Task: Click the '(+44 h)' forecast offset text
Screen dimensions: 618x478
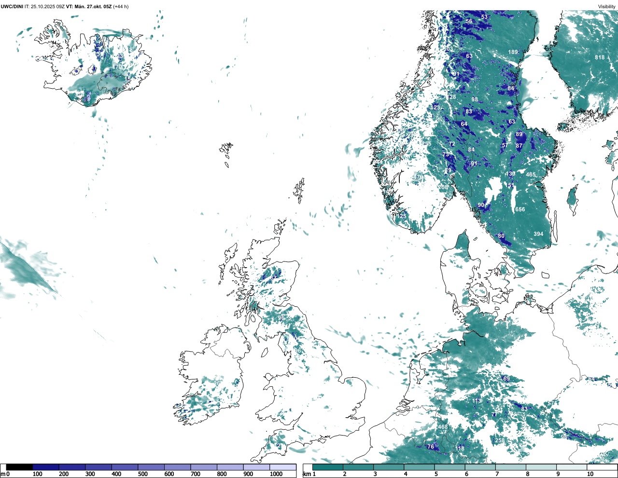Action: pyautogui.click(x=121, y=7)
